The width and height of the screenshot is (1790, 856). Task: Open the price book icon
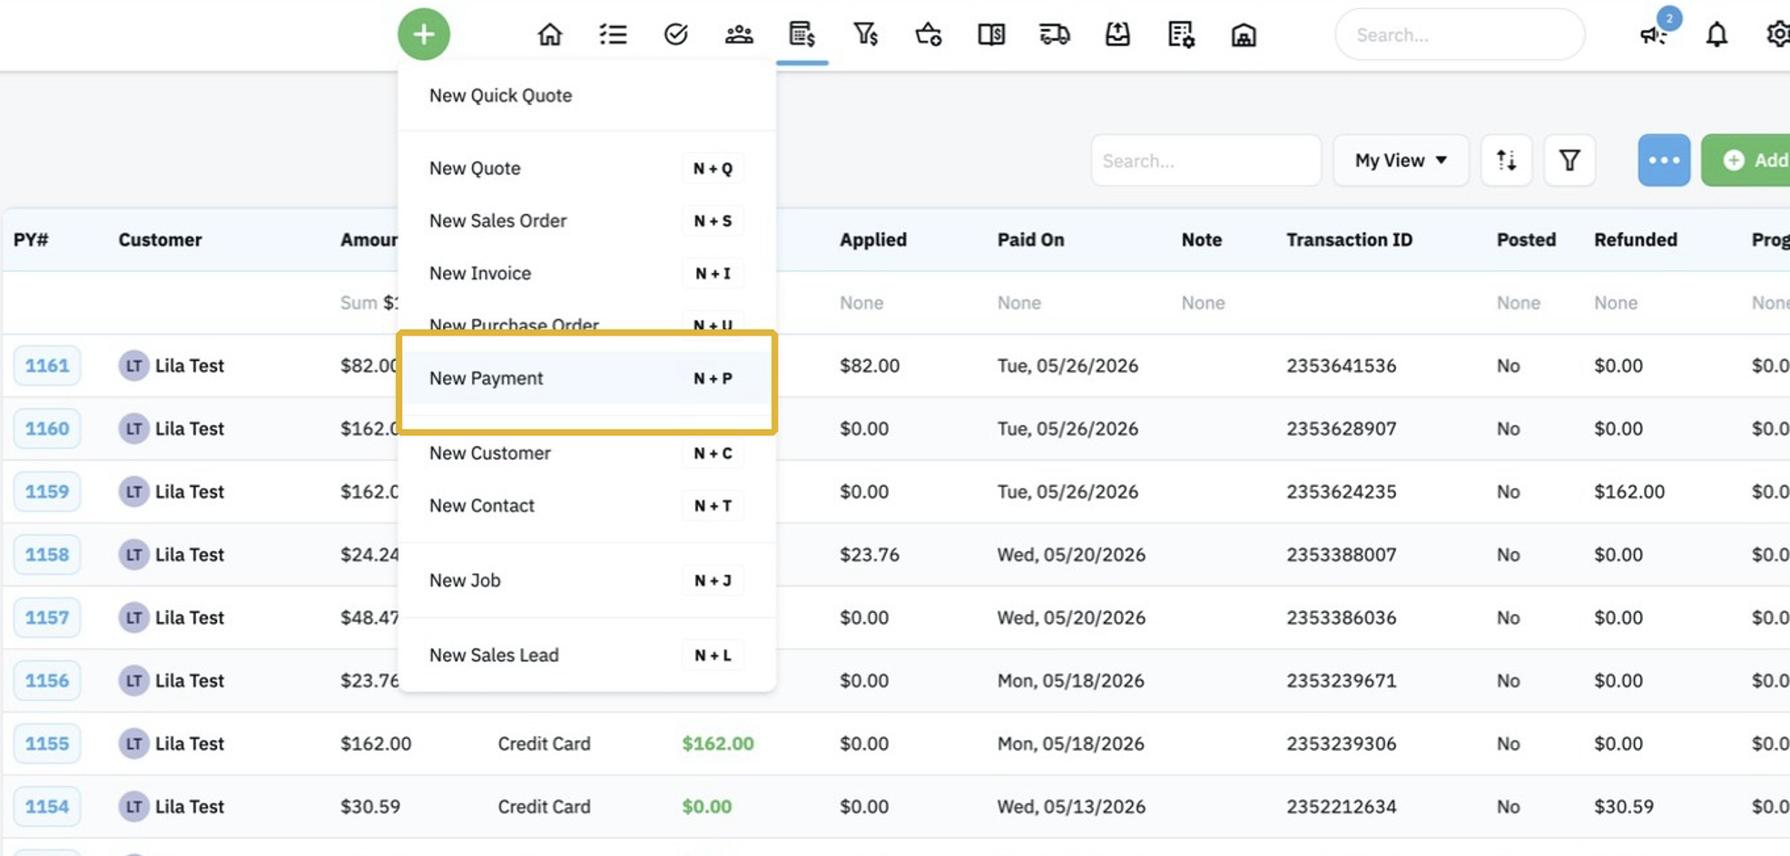pos(991,34)
